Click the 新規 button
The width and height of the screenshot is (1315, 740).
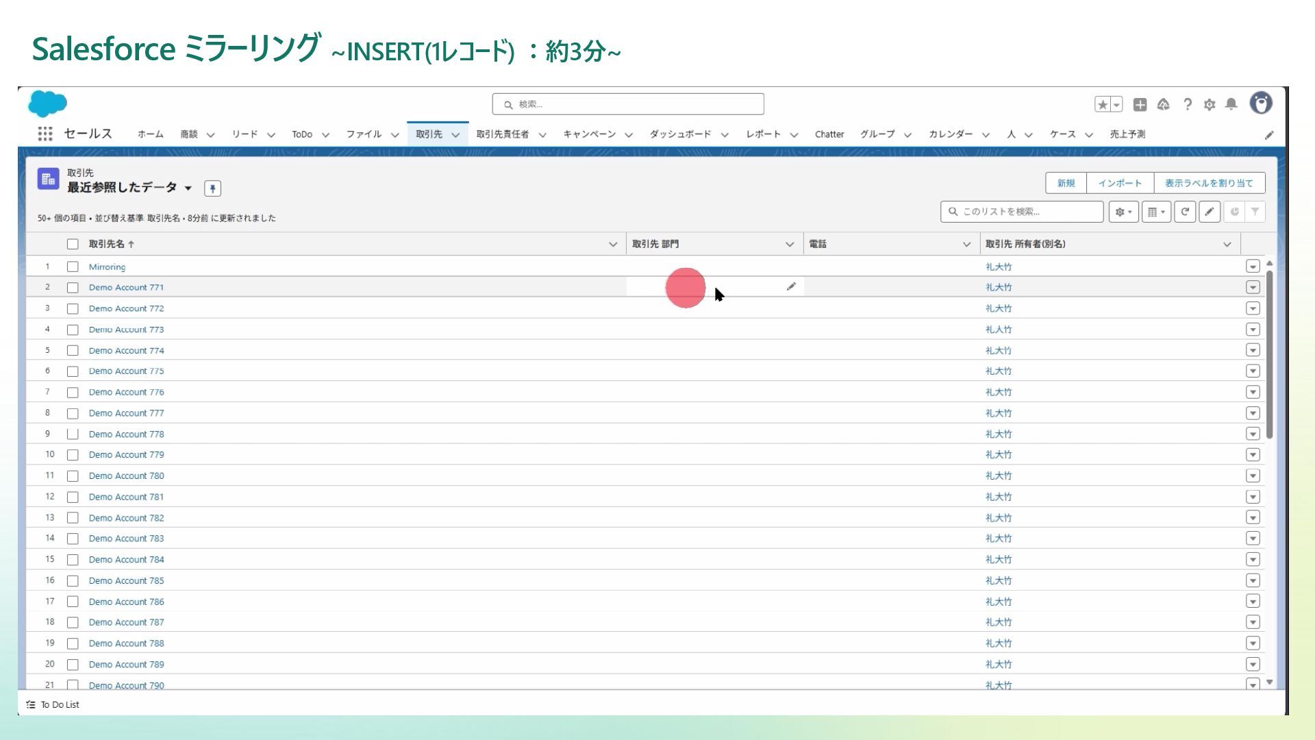[x=1066, y=183]
